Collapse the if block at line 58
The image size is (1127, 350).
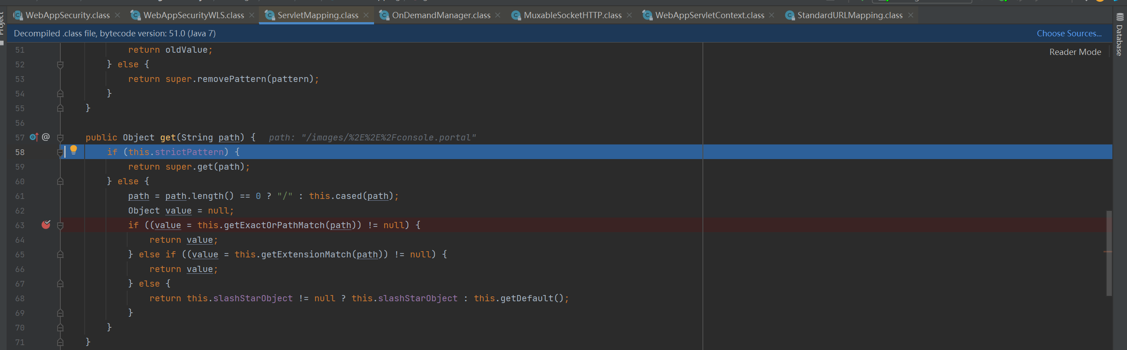[x=60, y=152]
